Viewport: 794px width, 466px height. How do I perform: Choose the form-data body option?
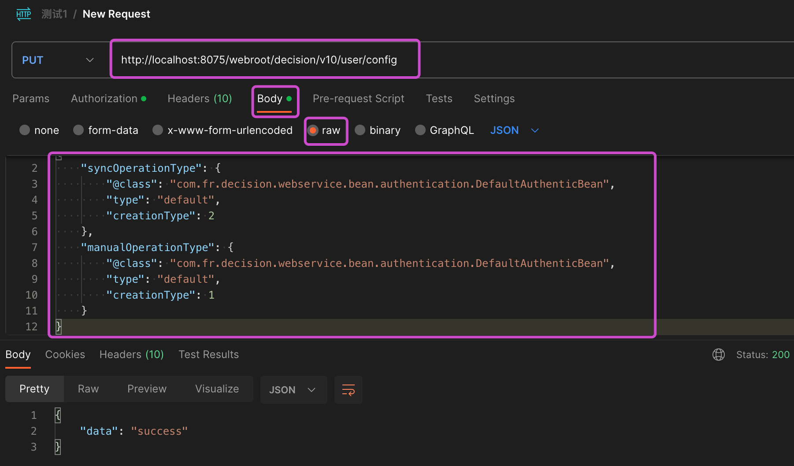point(79,130)
